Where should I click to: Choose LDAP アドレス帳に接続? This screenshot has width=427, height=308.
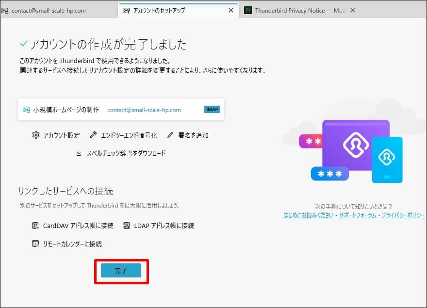click(159, 226)
